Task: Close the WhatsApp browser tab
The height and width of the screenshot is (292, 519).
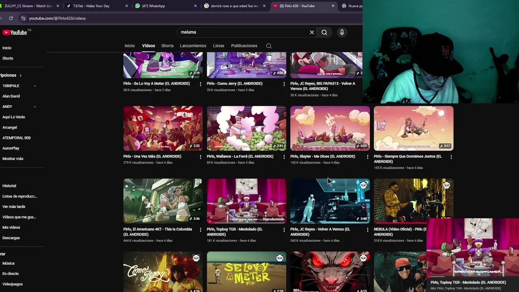Action: point(195,6)
